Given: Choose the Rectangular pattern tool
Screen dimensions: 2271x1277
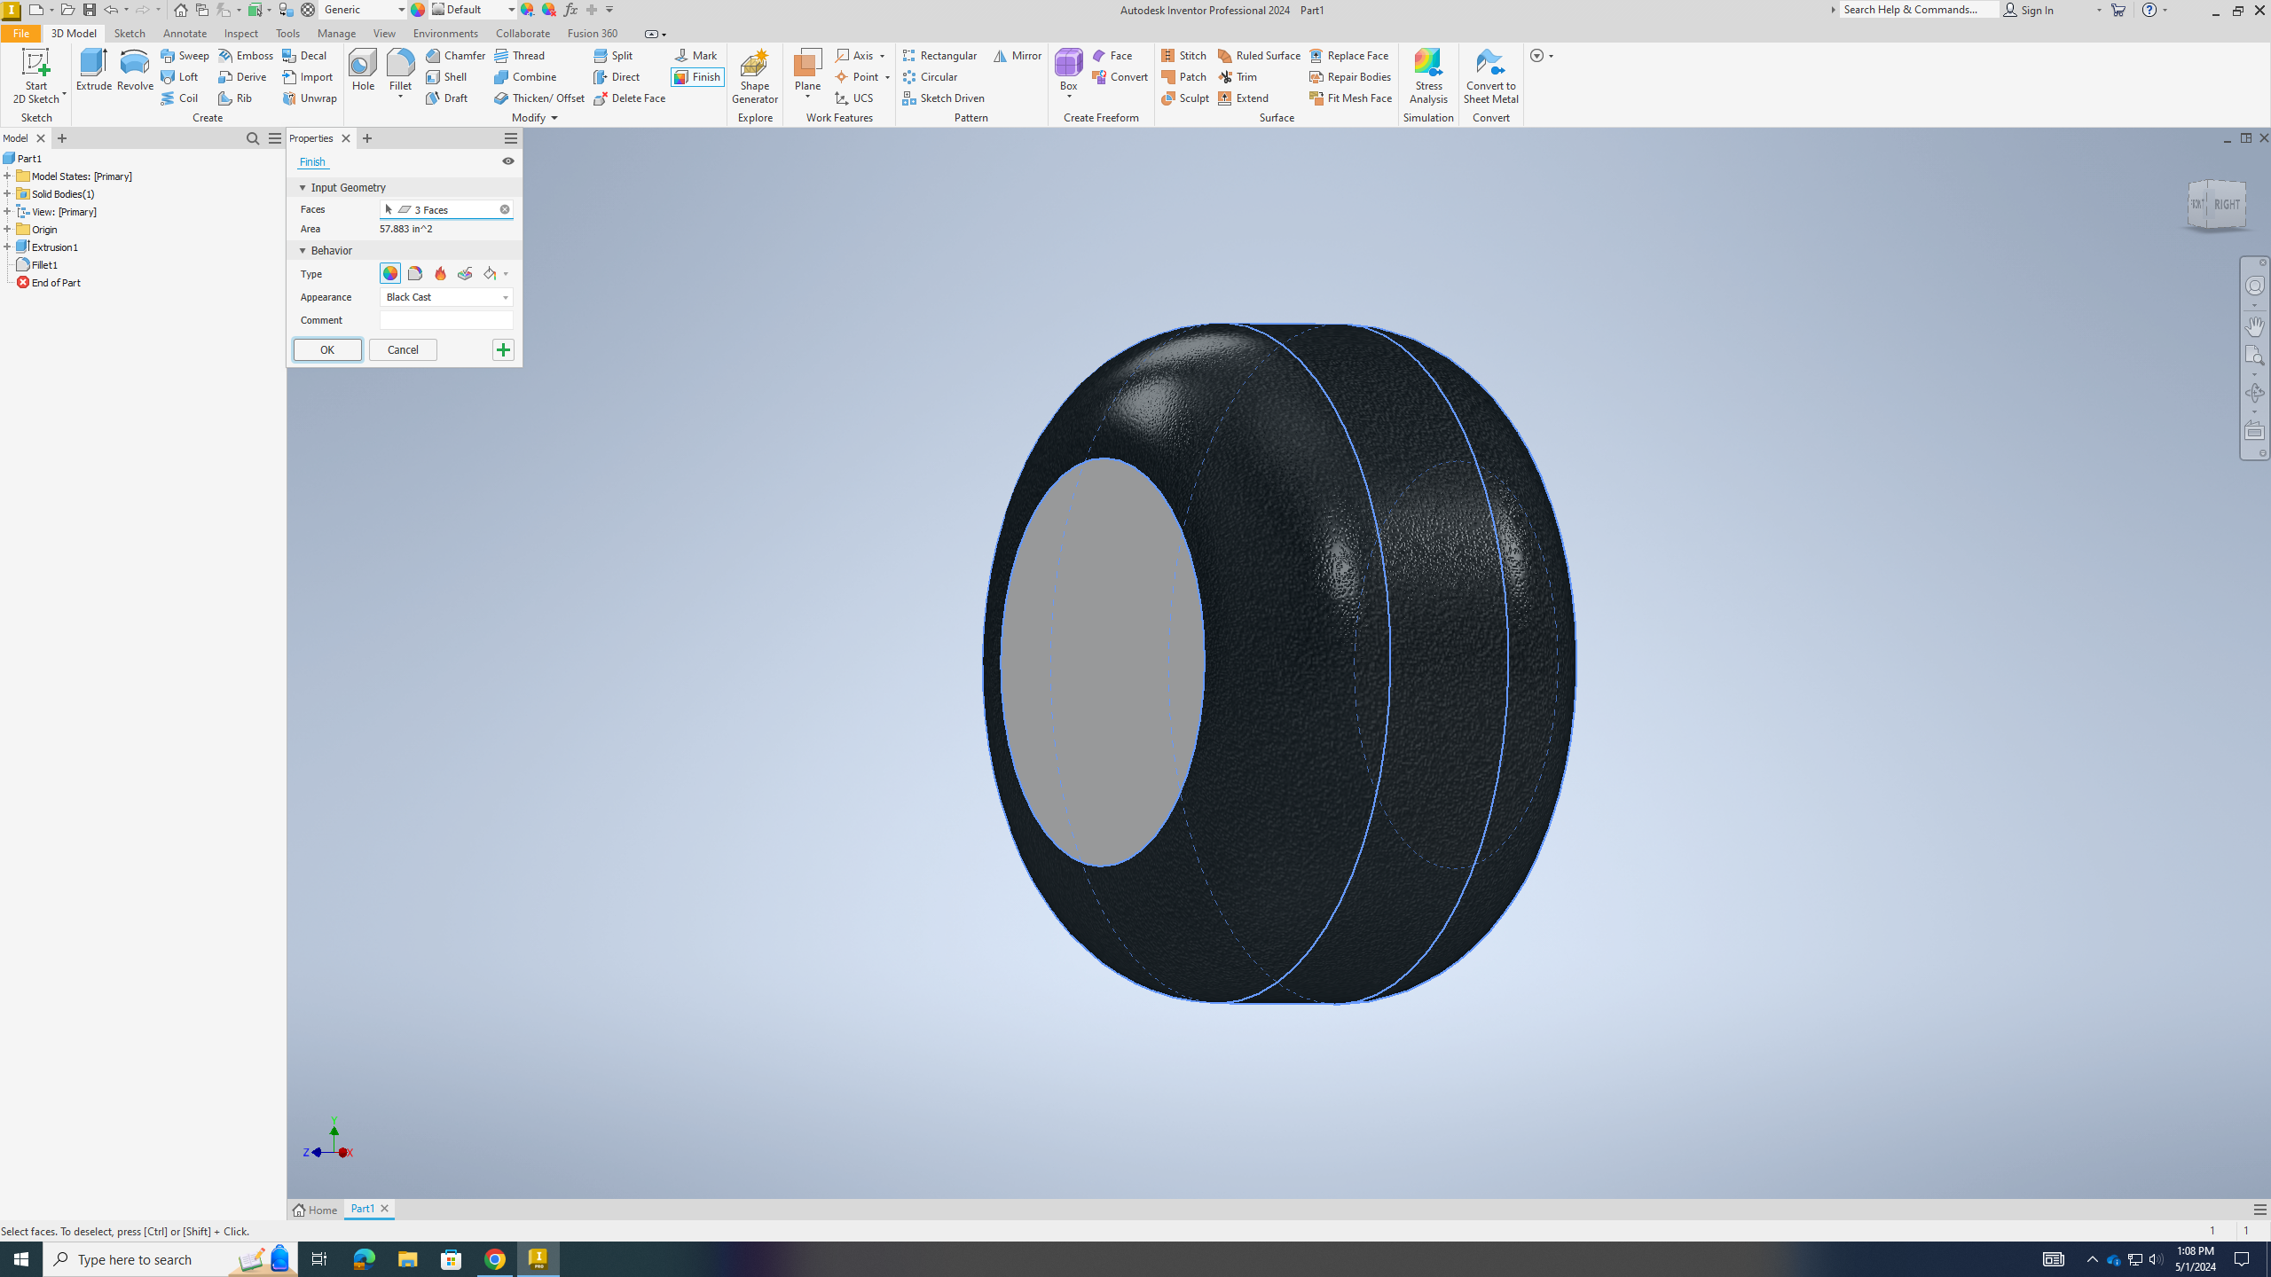Looking at the screenshot, I should click(x=939, y=55).
